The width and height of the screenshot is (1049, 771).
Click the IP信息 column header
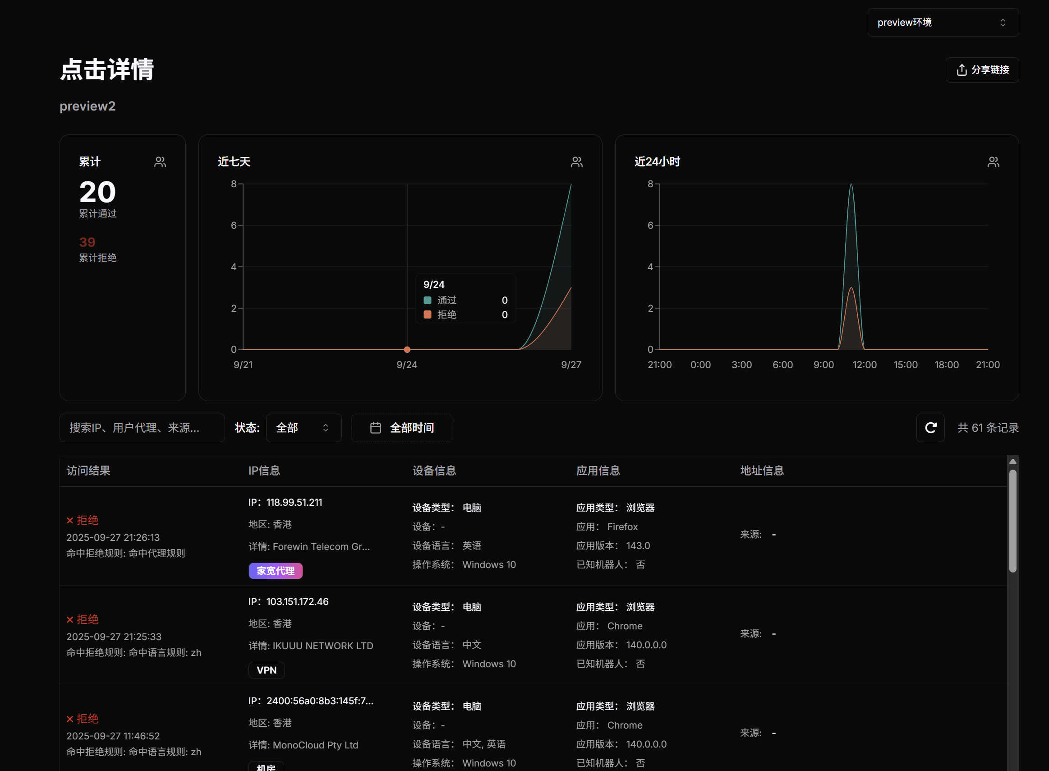coord(264,471)
